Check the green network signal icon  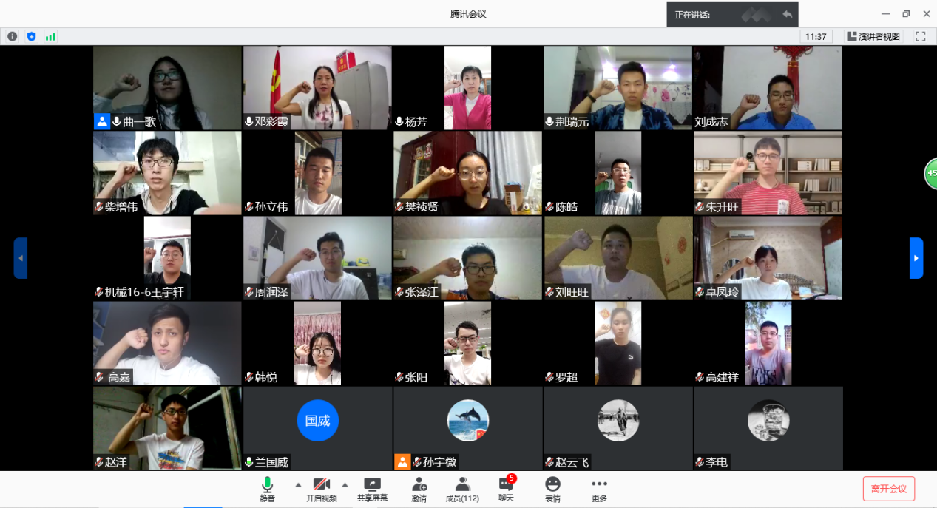click(x=50, y=36)
